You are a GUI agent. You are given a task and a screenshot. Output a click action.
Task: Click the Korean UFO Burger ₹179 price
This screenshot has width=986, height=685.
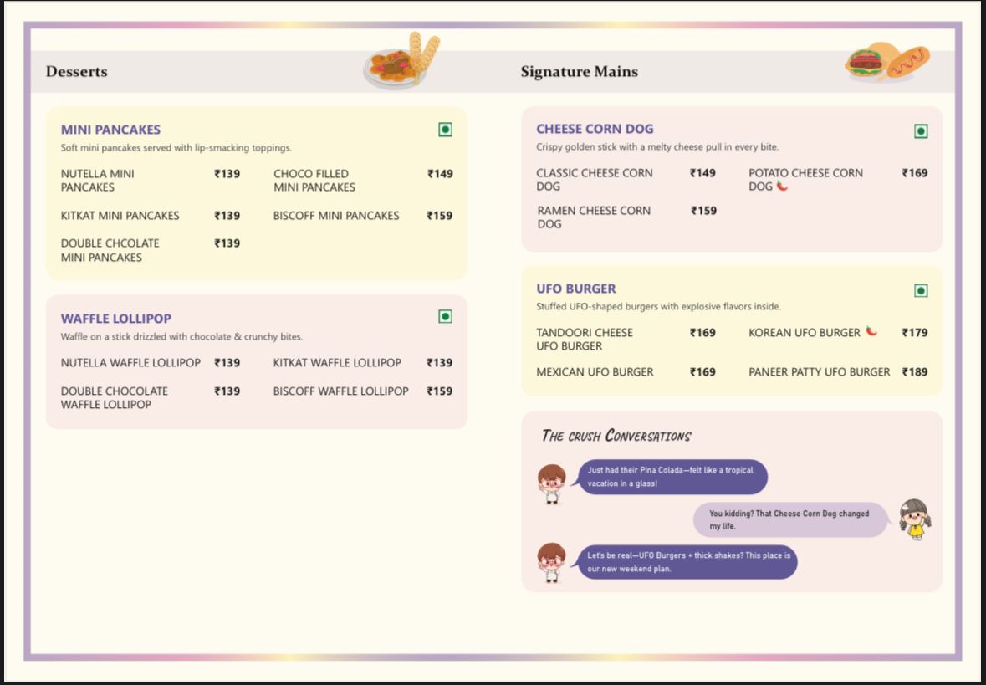tap(914, 332)
